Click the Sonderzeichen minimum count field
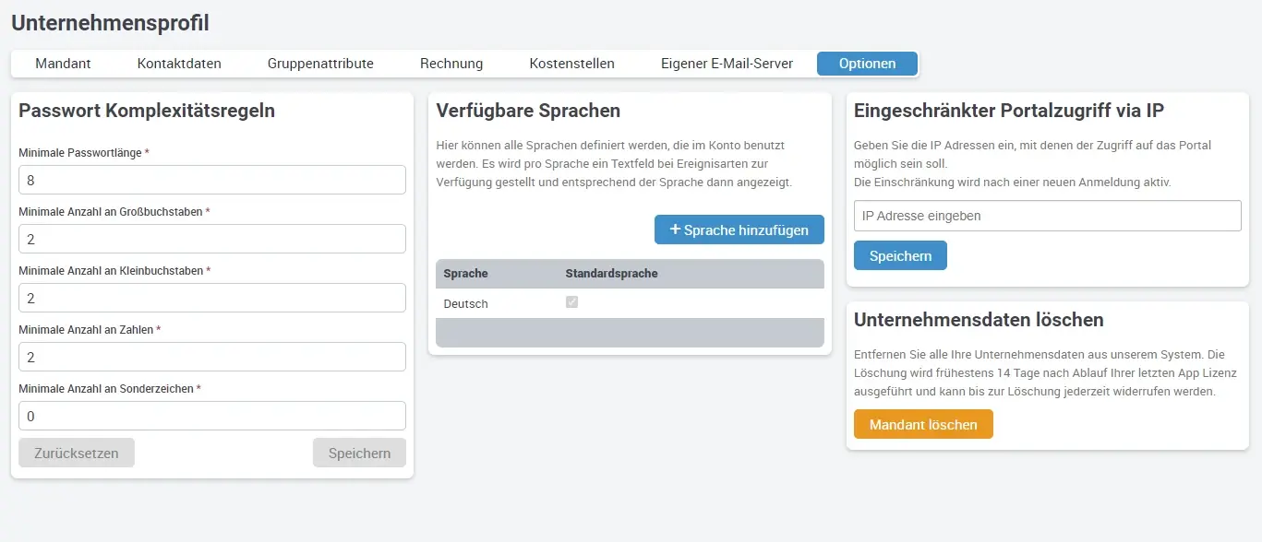The width and height of the screenshot is (1262, 542). (x=212, y=416)
